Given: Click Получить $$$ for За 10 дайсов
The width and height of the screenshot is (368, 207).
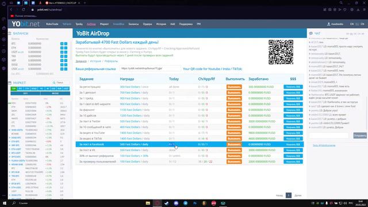Looking at the screenshot, I should point(293,116).
